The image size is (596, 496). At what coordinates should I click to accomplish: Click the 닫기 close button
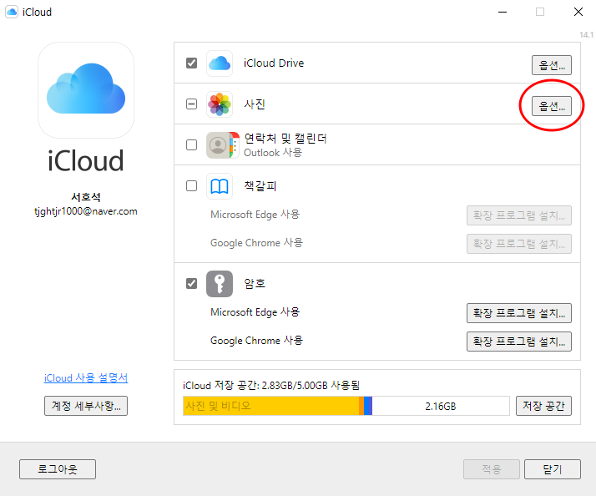click(x=553, y=469)
